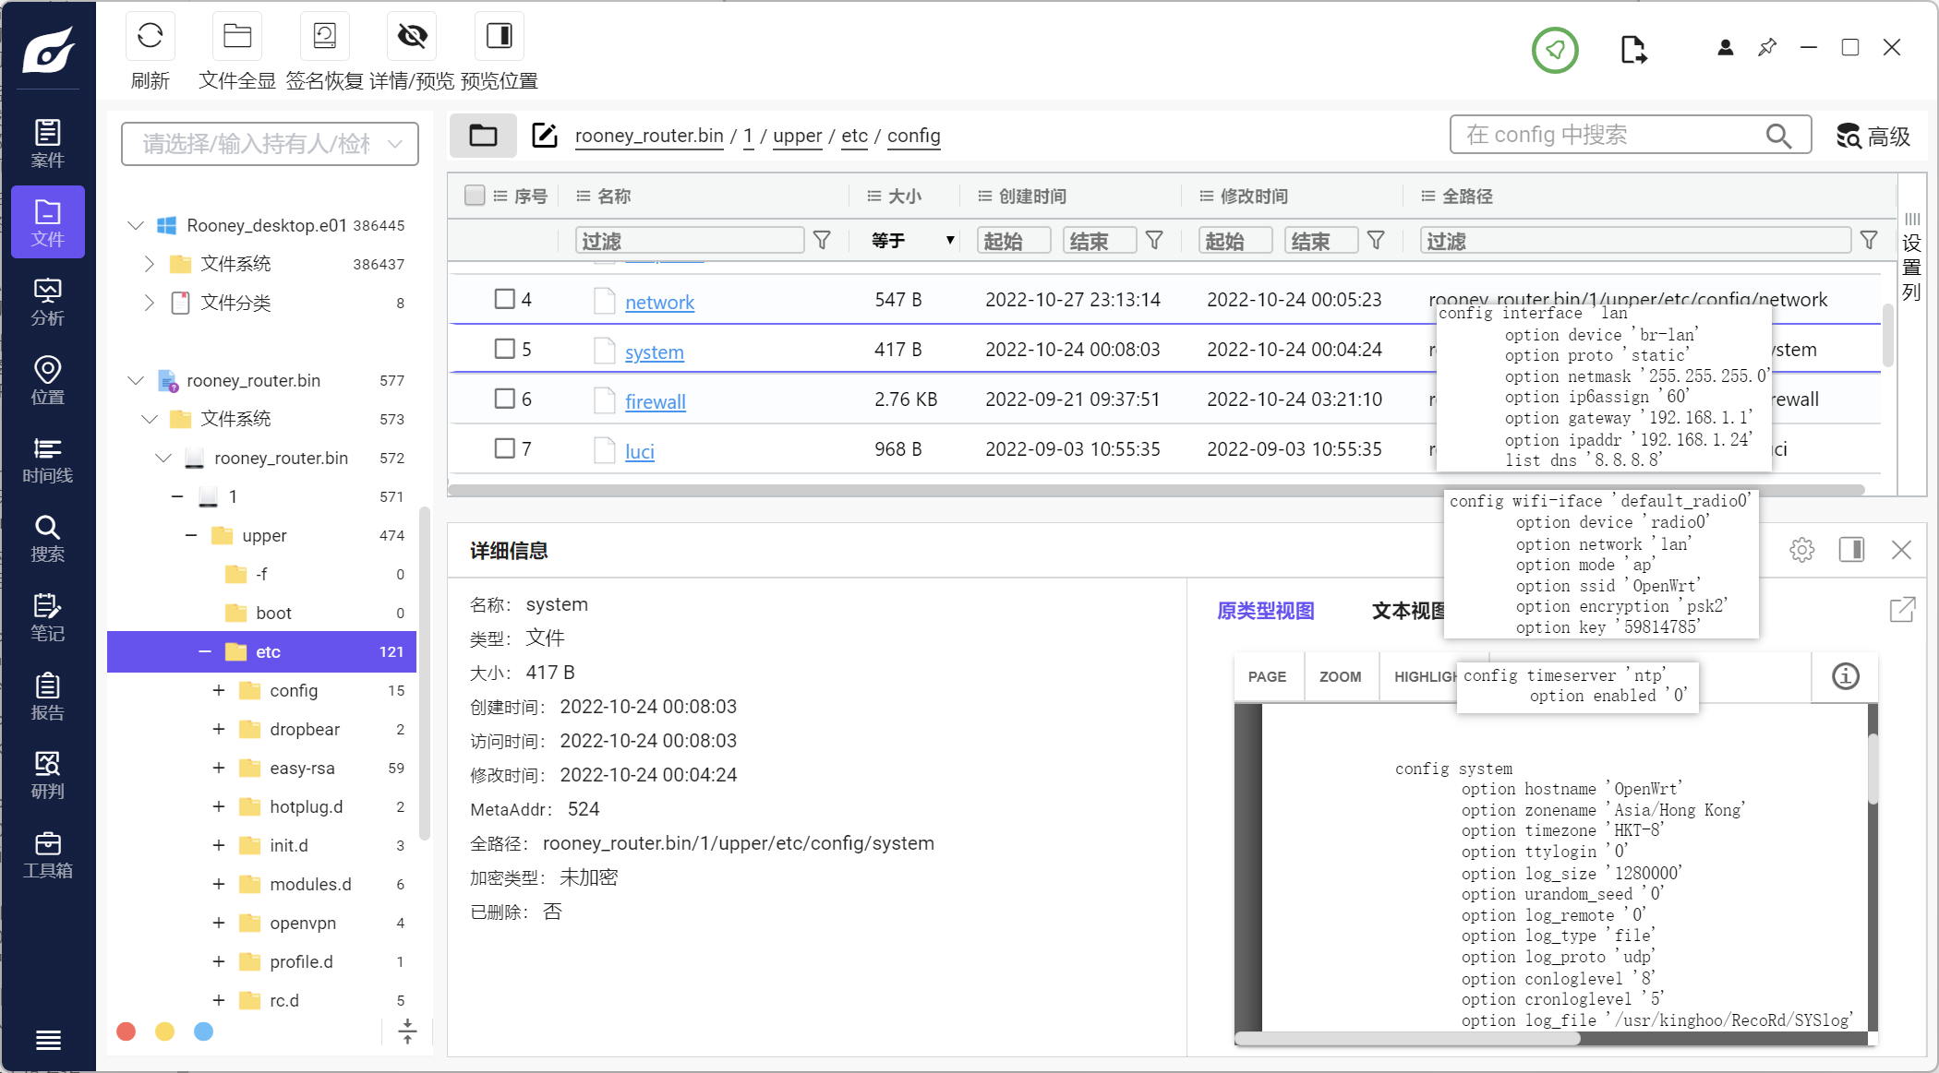Open the 工具箱 toolbox sidebar section
This screenshot has height=1073, width=1939.
point(48,853)
